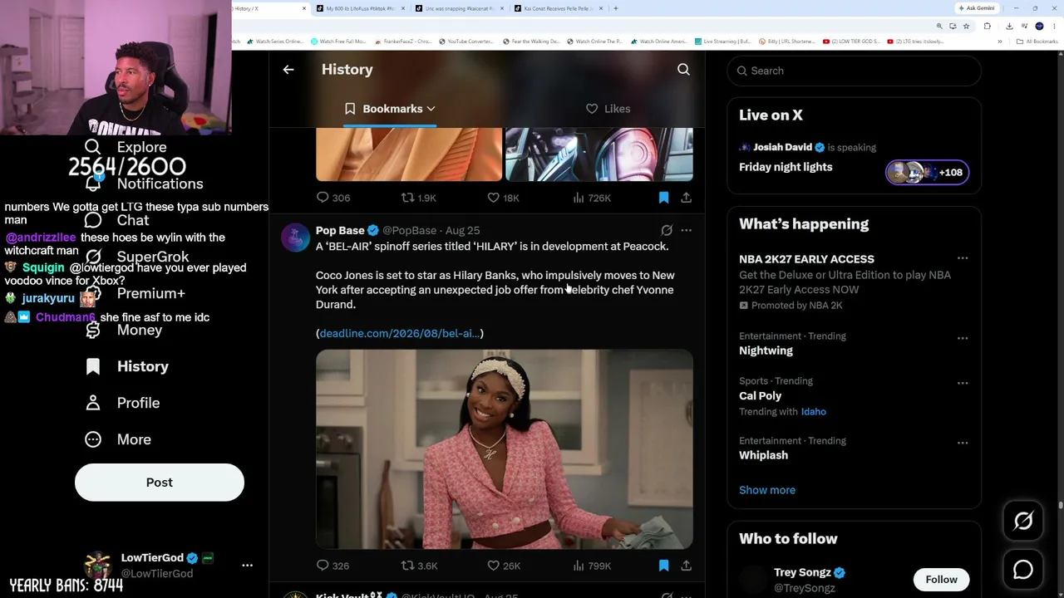Image resolution: width=1064 pixels, height=598 pixels.
Task: Open the Explore page
Action: click(126, 147)
